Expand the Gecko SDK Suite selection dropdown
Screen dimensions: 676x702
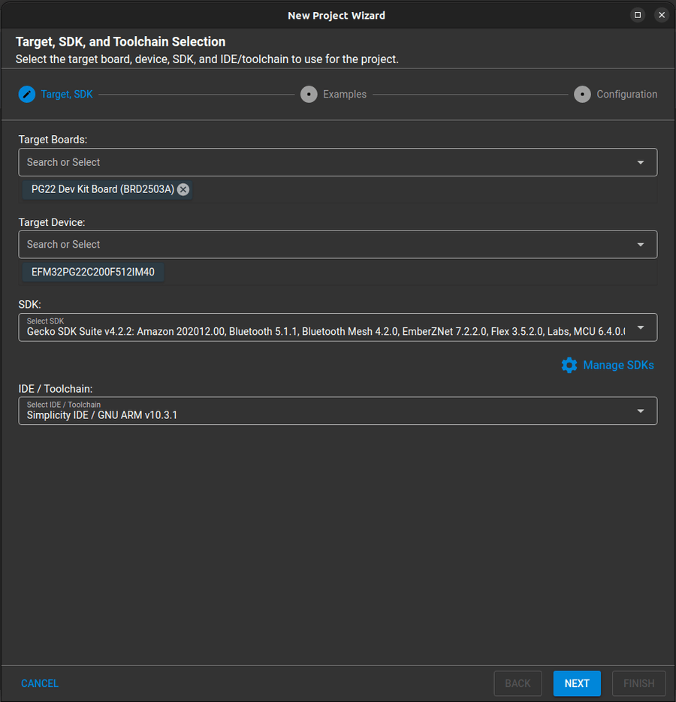point(640,327)
